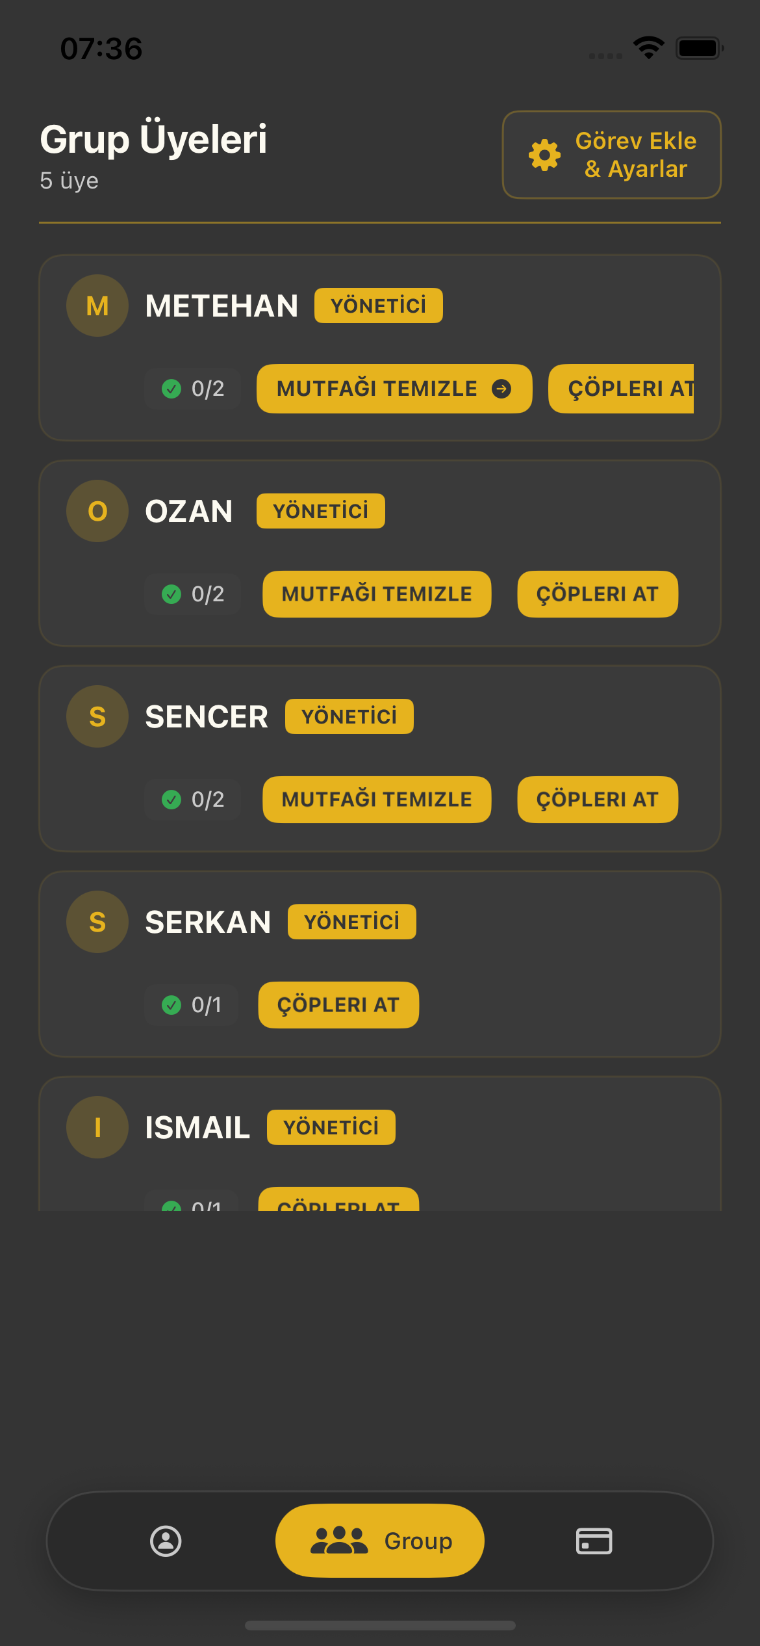Click the YÖNETİCİ badge next to SERKAN
Viewport: 760px width, 1646px height.
[351, 921]
